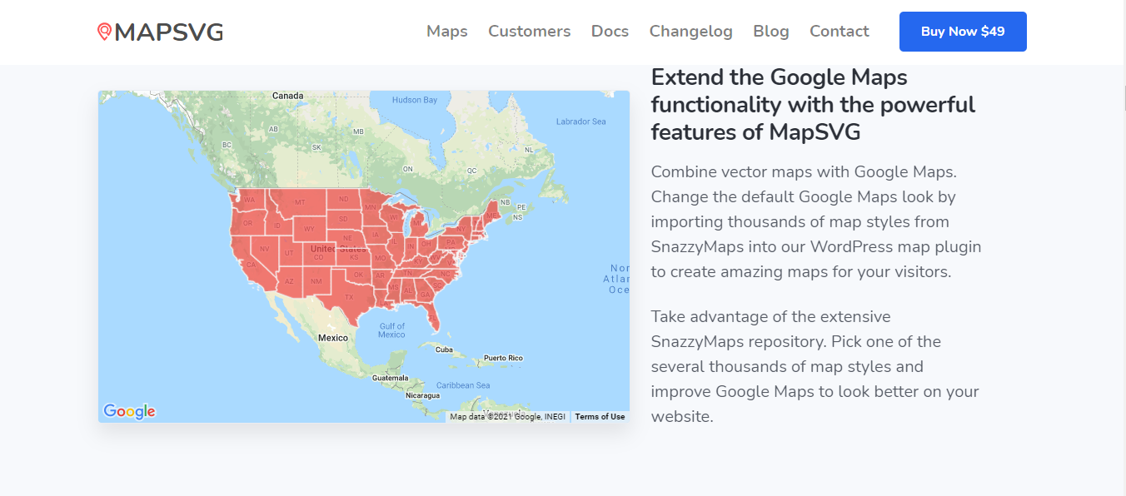
Task: Open the Maps menu item
Action: click(x=447, y=32)
